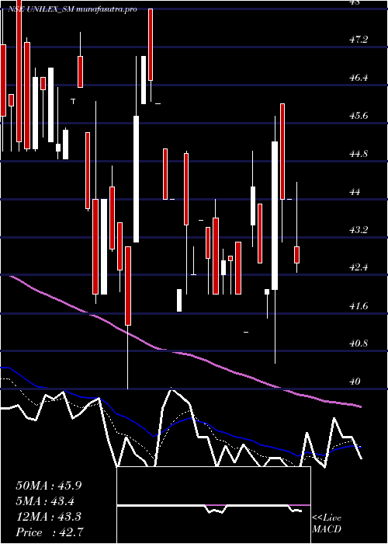Click inside the Live MACD inset chart
This screenshot has width=388, height=544.
click(213, 505)
